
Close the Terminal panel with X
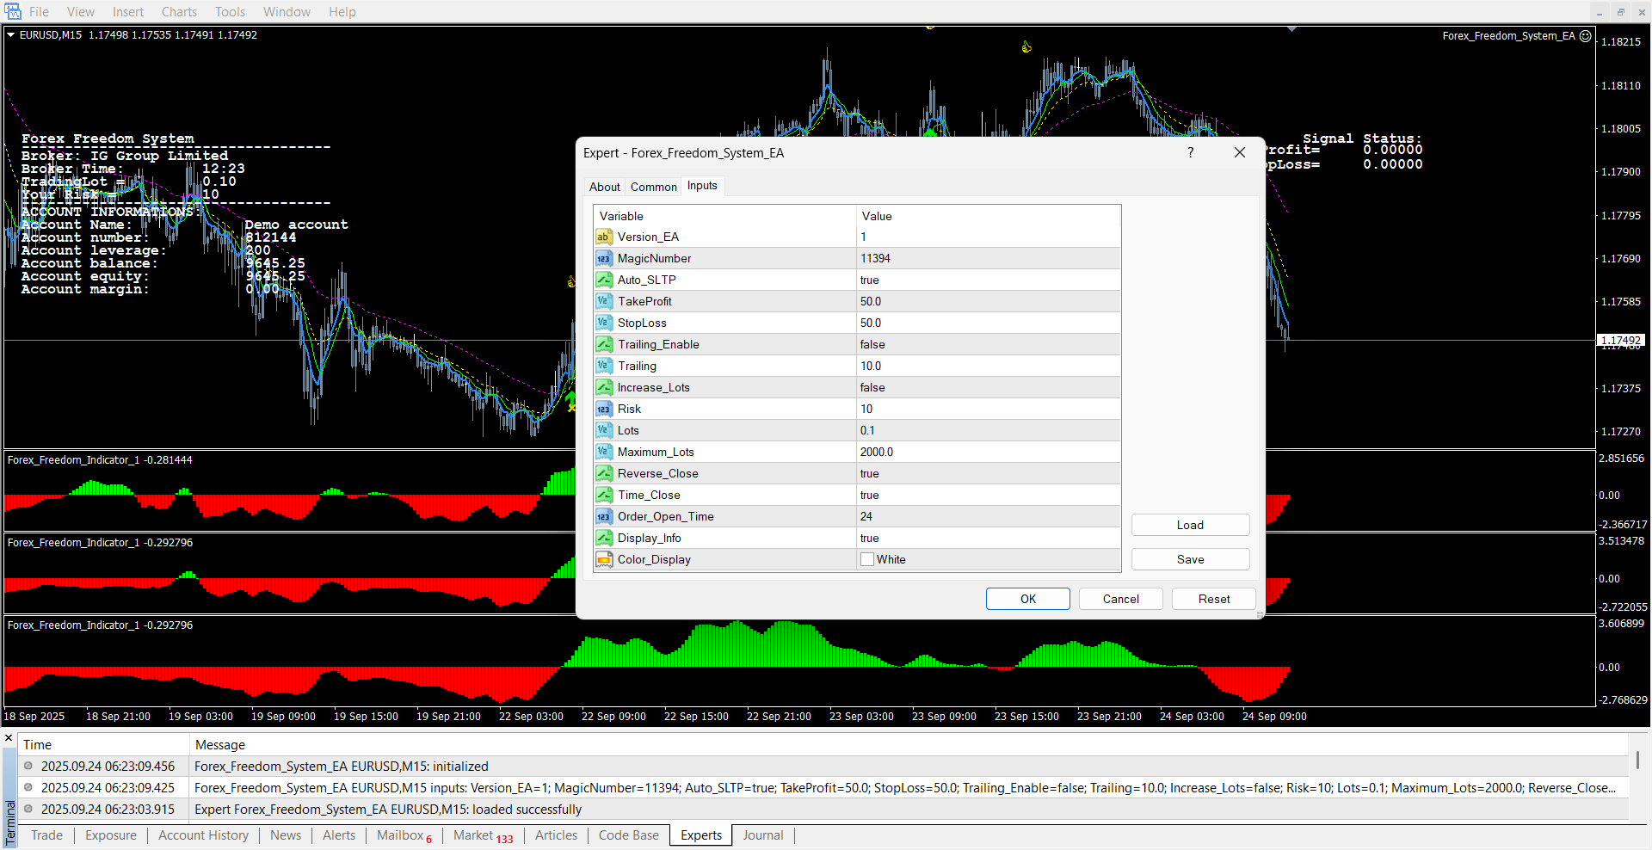coord(9,738)
